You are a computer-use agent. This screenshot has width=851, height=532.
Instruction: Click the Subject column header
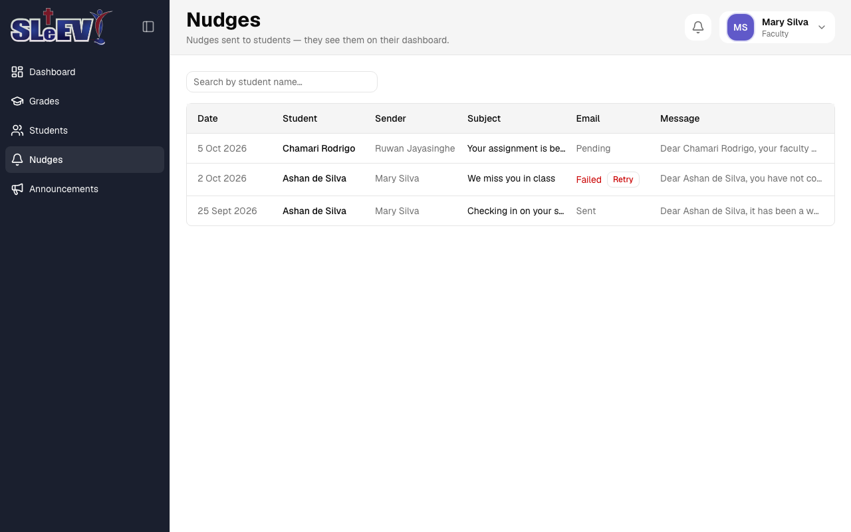(x=484, y=118)
